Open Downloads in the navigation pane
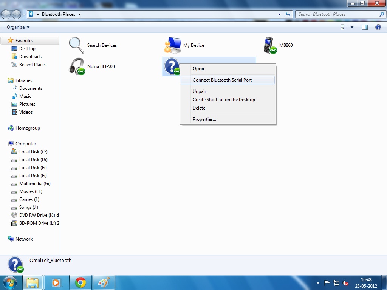Screen dimensions: 387x290 point(30,57)
